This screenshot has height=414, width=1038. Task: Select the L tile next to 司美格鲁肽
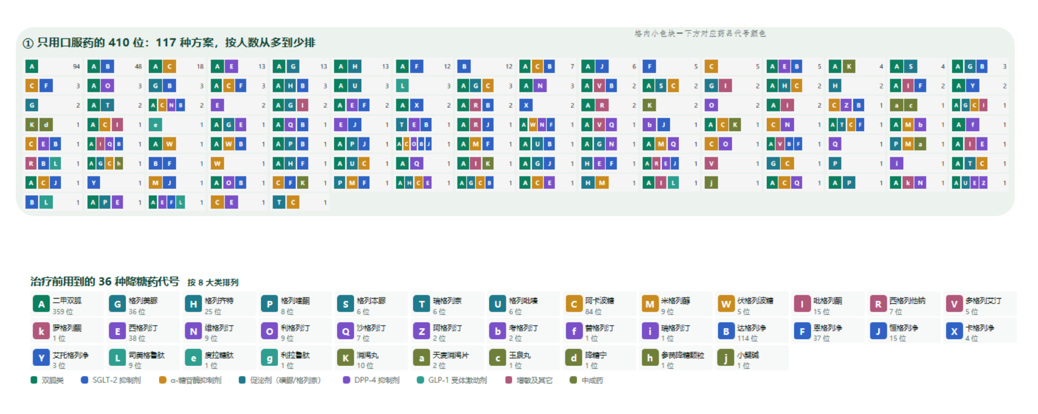117,359
